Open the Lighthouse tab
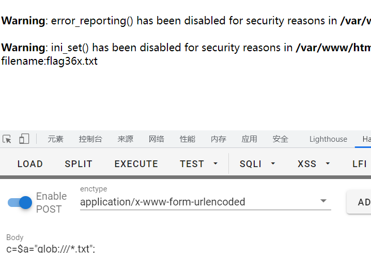 (x=328, y=139)
